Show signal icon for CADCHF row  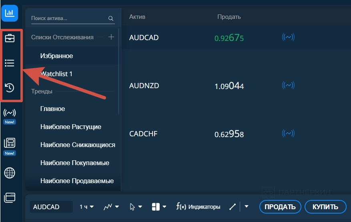[288, 133]
